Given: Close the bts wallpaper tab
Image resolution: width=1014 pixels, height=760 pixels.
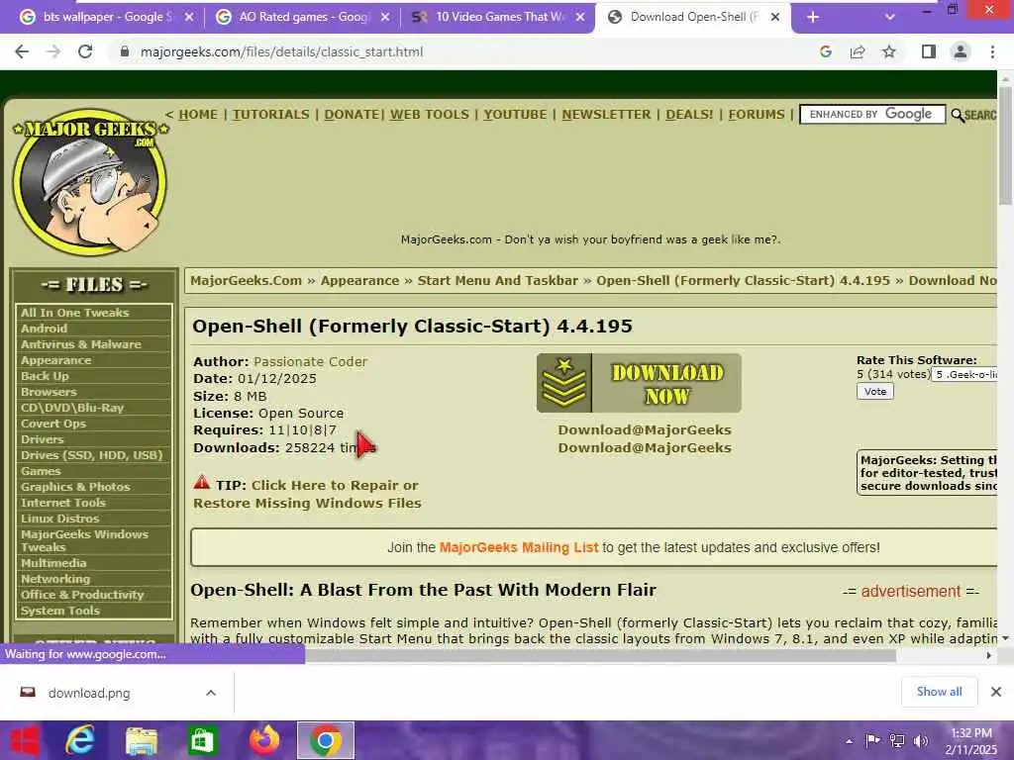Looking at the screenshot, I should (189, 18).
